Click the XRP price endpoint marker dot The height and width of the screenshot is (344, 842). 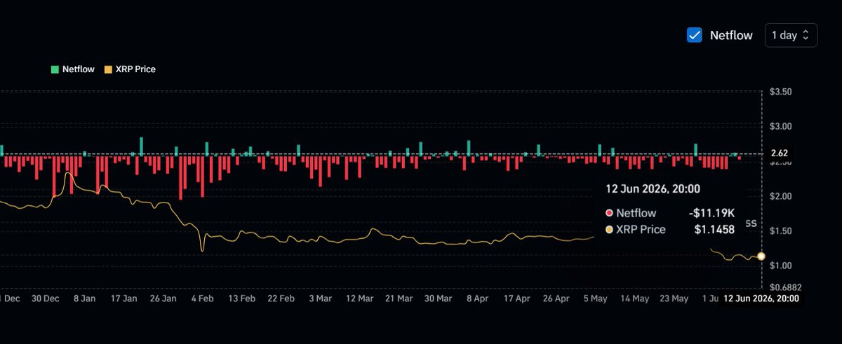[762, 256]
